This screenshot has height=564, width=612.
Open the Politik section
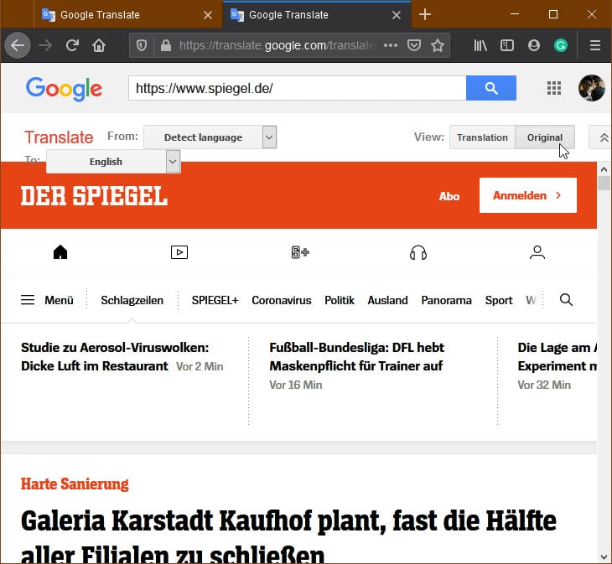(340, 300)
